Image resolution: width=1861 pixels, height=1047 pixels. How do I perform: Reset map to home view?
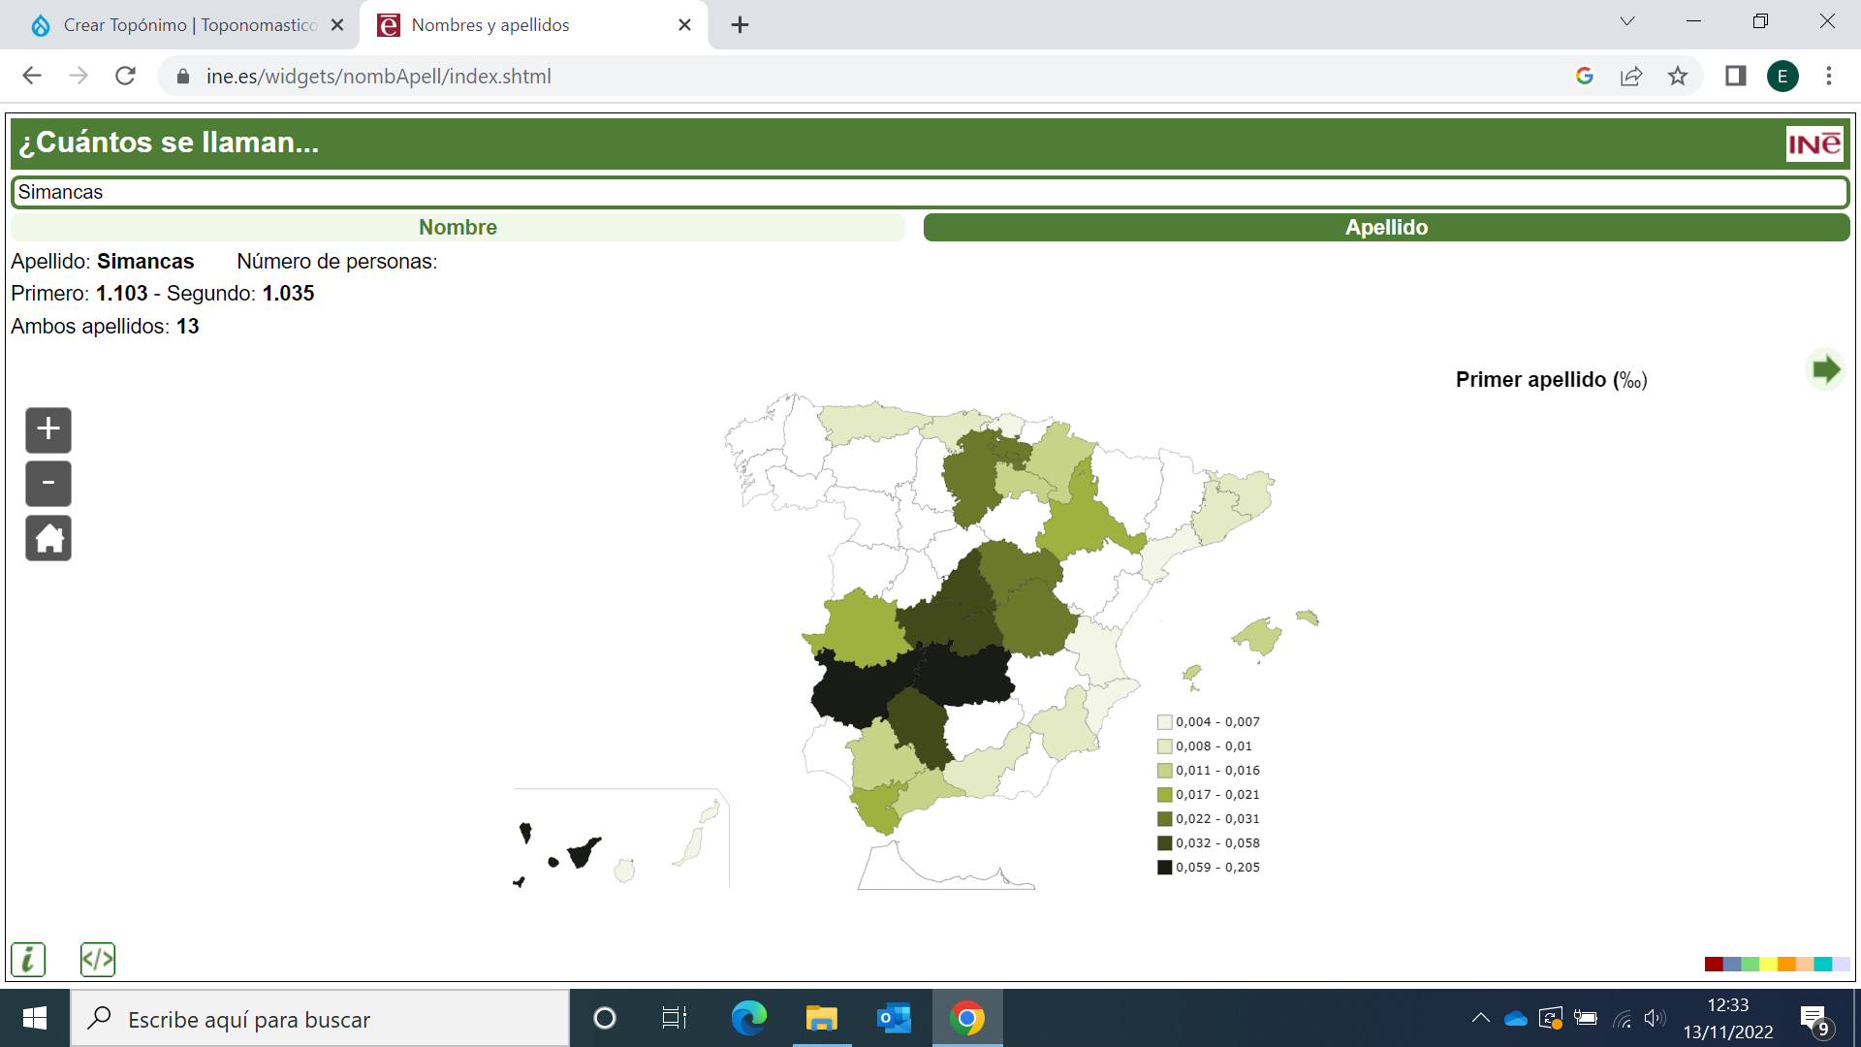coord(48,538)
